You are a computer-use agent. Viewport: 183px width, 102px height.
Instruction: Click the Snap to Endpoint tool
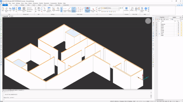73,10
